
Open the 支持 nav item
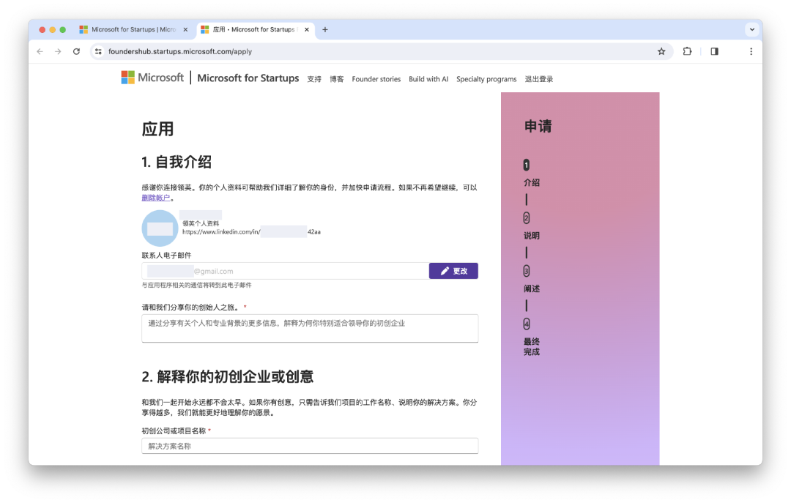pyautogui.click(x=314, y=79)
